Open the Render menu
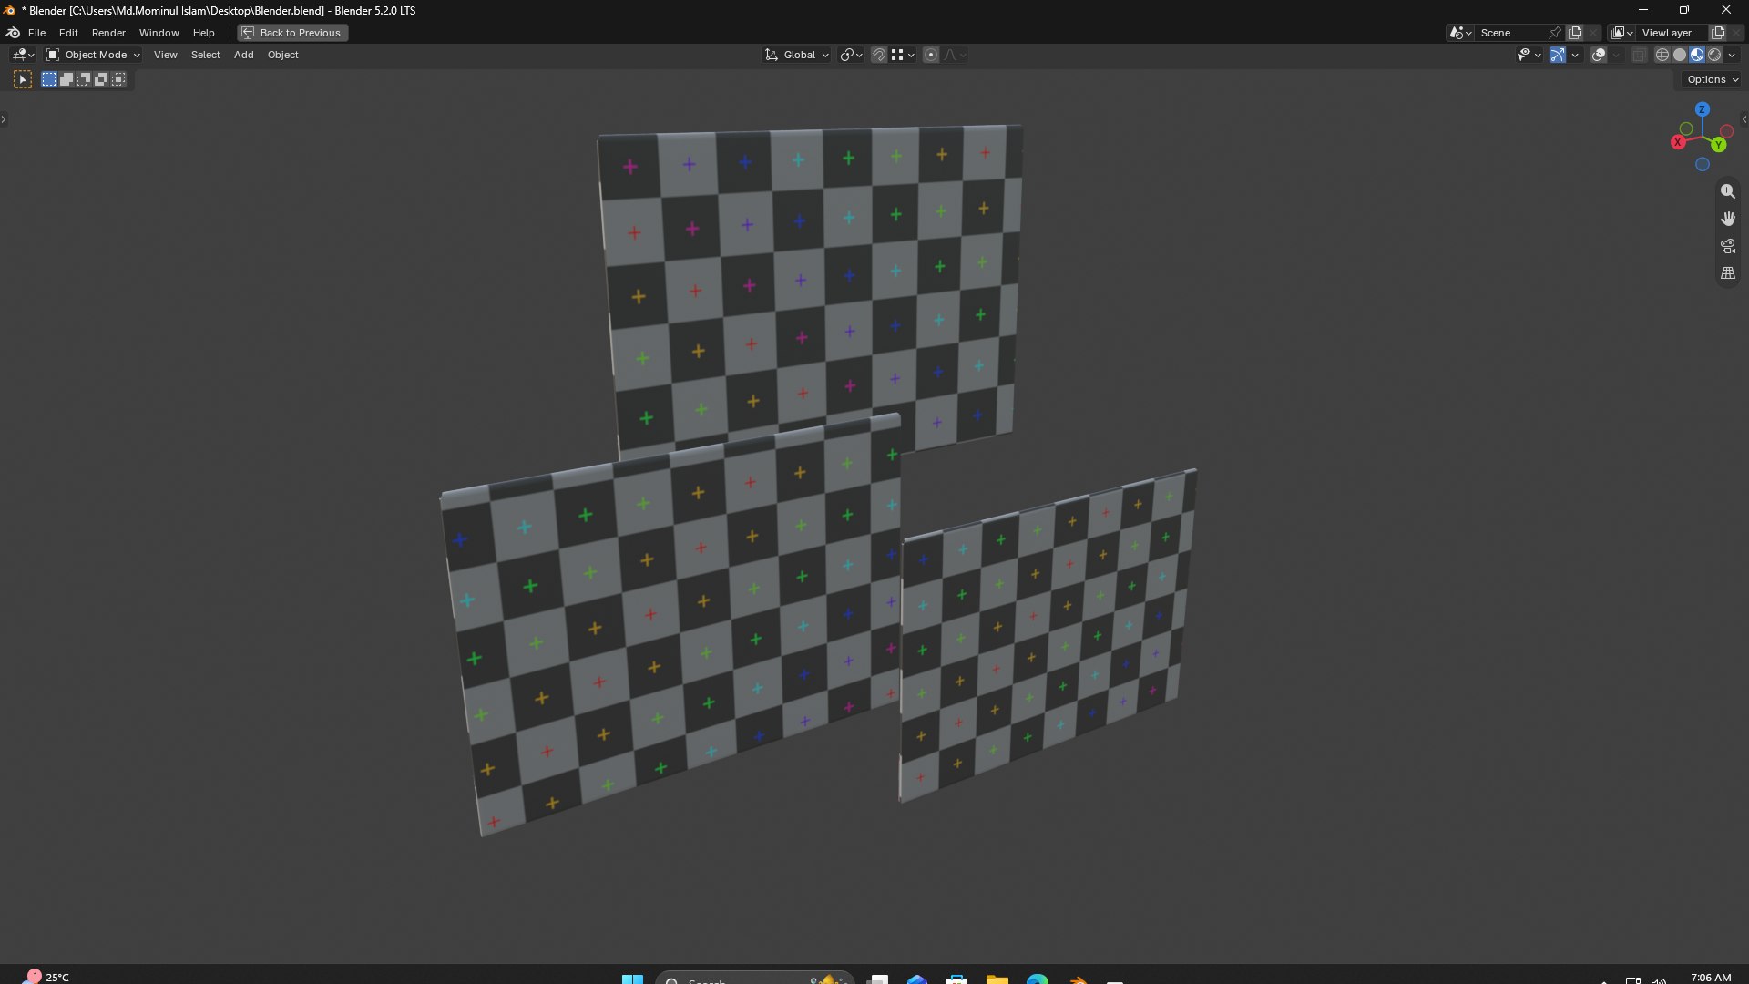Image resolution: width=1749 pixels, height=984 pixels. 108,33
